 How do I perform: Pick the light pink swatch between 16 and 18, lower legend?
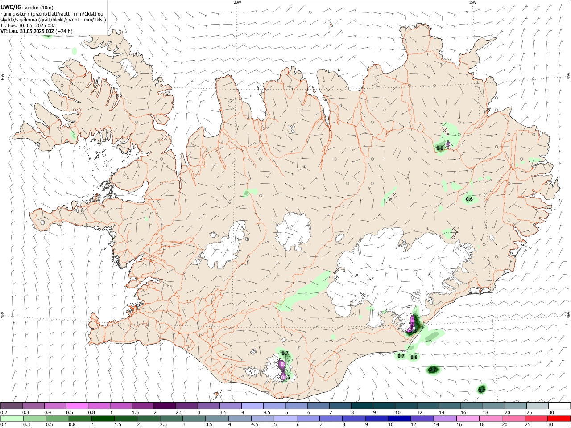point(468,419)
